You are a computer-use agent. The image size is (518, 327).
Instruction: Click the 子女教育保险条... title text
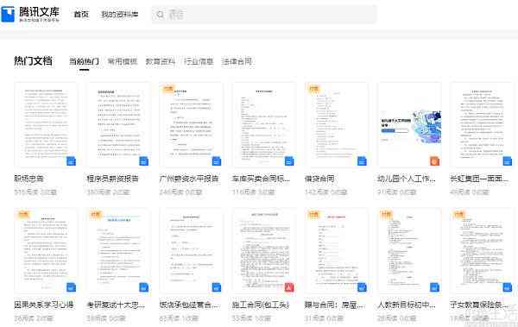tap(479, 305)
